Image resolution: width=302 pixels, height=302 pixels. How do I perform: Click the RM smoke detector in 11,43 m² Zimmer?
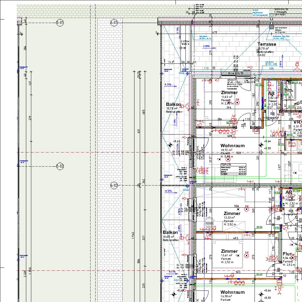[x=238, y=103]
